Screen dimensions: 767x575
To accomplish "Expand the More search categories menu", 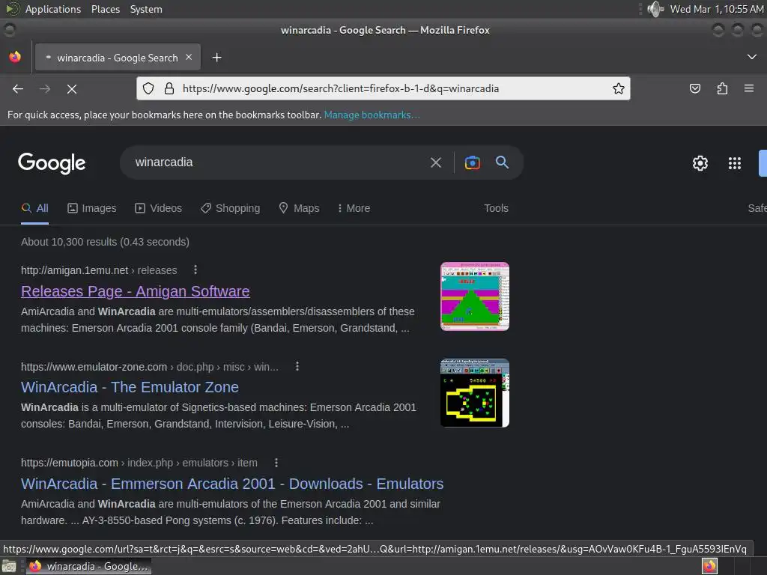I will (354, 208).
